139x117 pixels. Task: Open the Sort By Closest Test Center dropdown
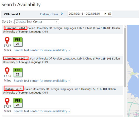(37, 22)
